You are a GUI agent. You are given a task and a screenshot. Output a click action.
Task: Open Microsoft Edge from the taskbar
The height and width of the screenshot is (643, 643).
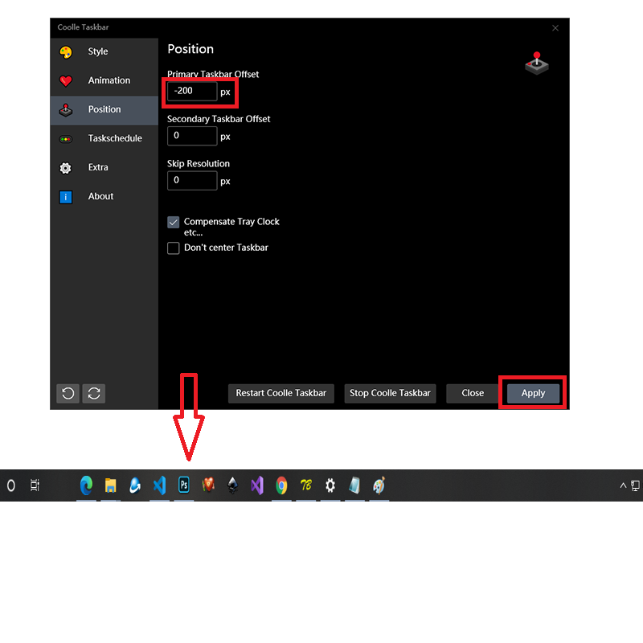coord(86,485)
